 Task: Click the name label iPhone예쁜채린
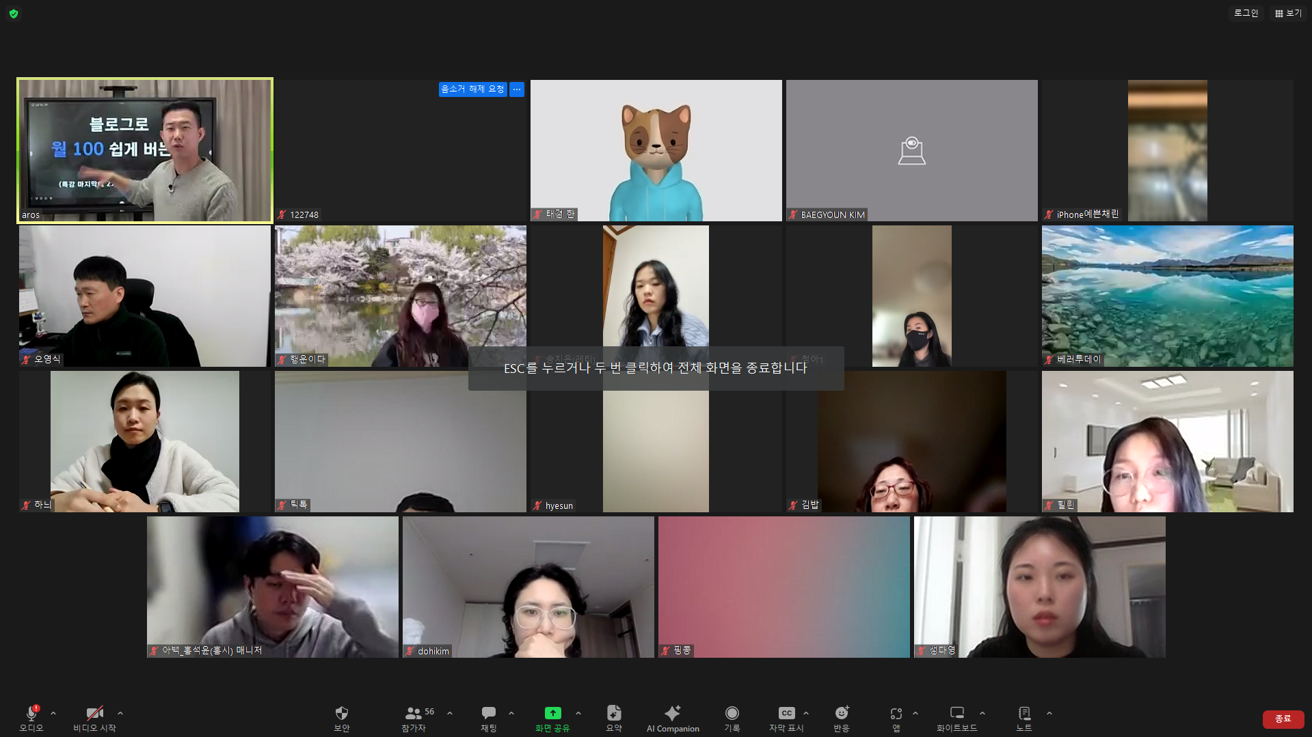tap(1088, 214)
